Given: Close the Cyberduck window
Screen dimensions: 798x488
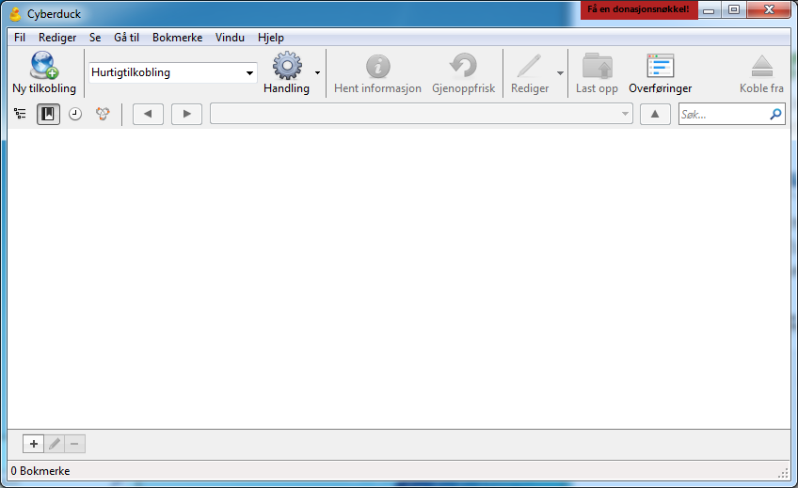Looking at the screenshot, I should [769, 9].
